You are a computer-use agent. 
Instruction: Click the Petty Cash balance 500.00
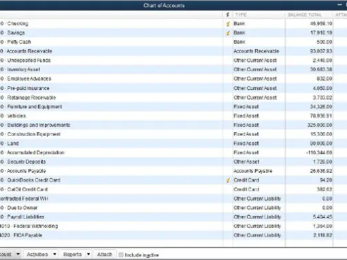325,42
